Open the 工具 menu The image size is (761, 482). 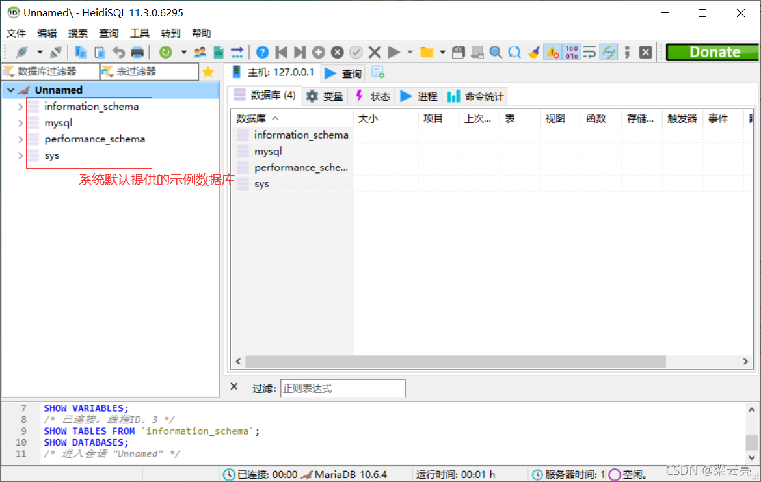(x=140, y=33)
